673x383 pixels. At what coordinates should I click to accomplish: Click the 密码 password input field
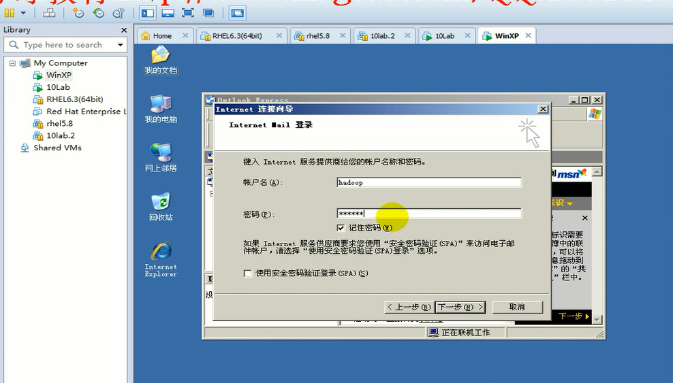click(x=429, y=214)
